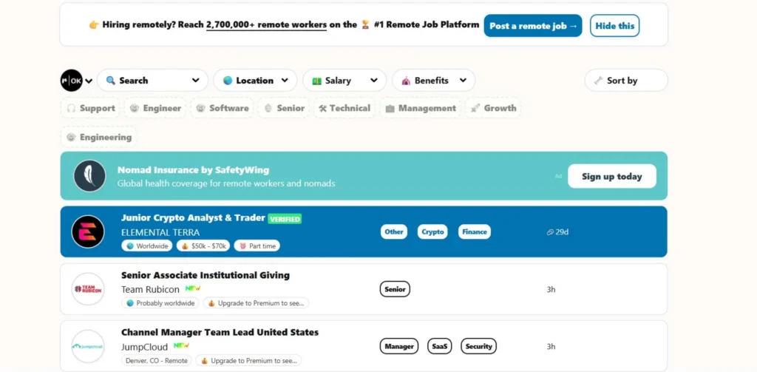The height and width of the screenshot is (372, 757).
Task: Click the Post a remote job button
Action: coord(532,26)
